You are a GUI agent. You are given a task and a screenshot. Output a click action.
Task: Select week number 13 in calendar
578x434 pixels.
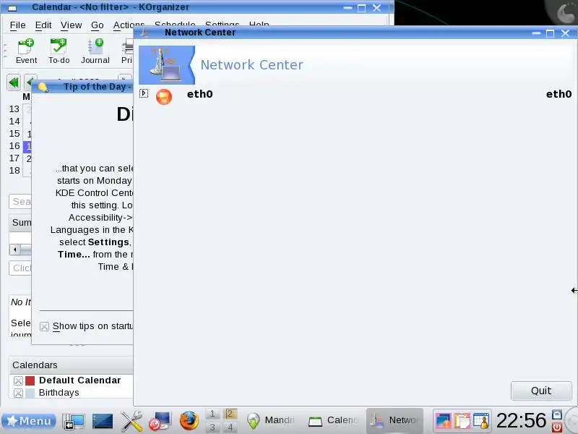14,109
